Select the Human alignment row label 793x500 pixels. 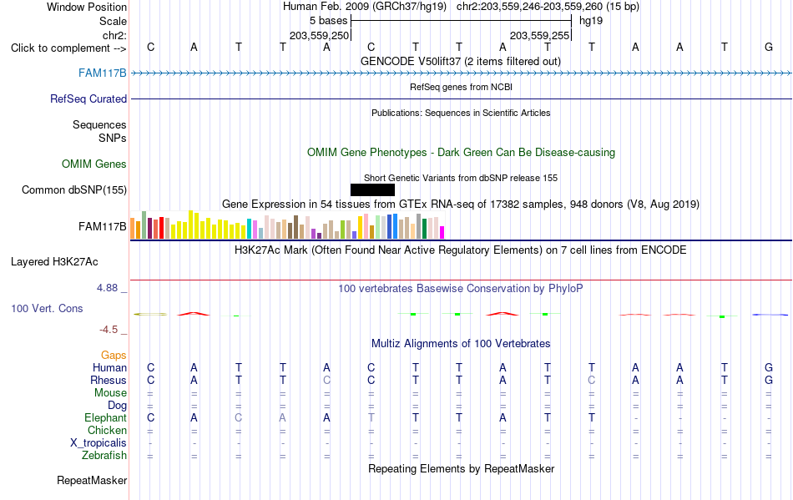pos(109,368)
